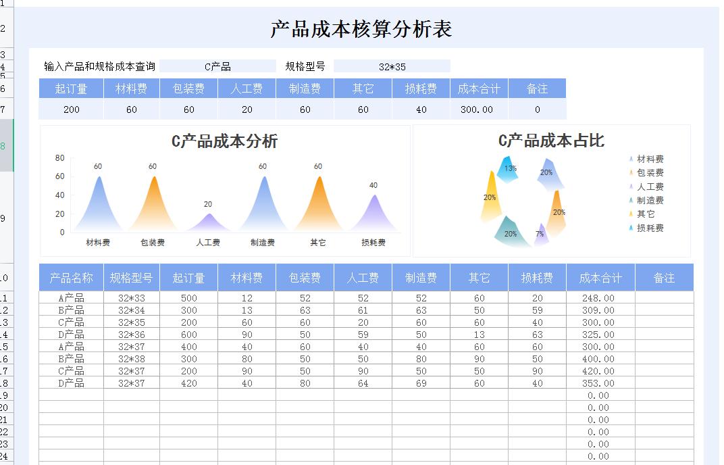
Task: Select the main title 产品成本核算分析表
Action: point(361,28)
